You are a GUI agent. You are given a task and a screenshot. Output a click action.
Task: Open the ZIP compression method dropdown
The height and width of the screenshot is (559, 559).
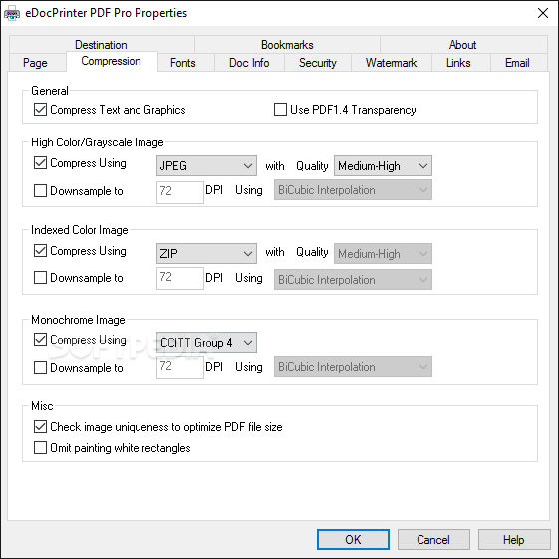[x=206, y=253]
